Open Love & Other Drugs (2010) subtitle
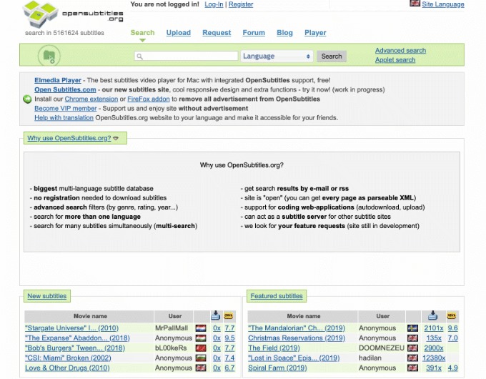This screenshot has width=486, height=379. click(x=67, y=368)
